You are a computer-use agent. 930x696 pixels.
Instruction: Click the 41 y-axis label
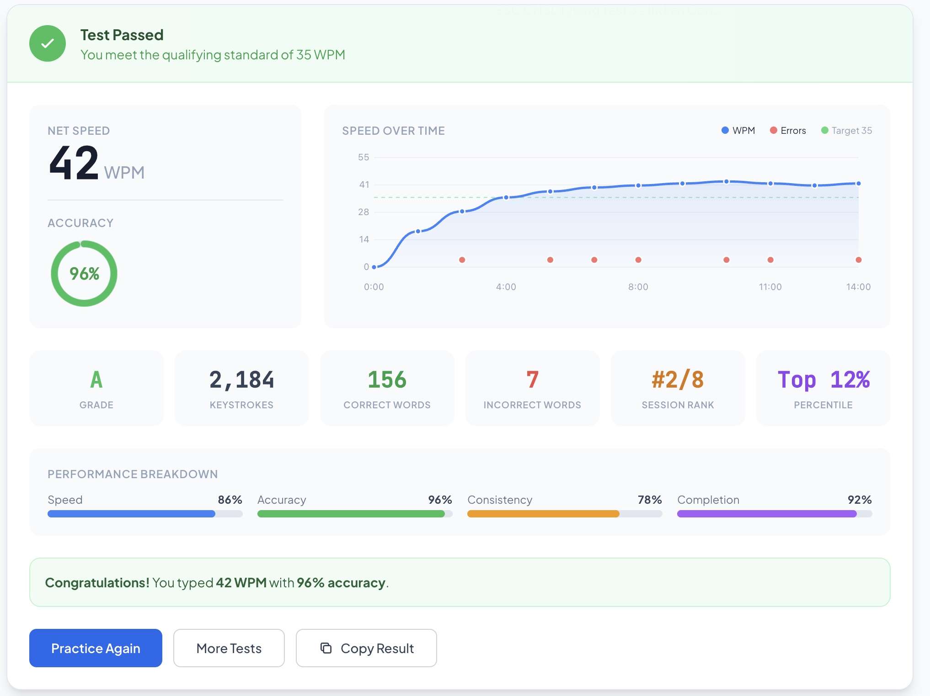364,185
